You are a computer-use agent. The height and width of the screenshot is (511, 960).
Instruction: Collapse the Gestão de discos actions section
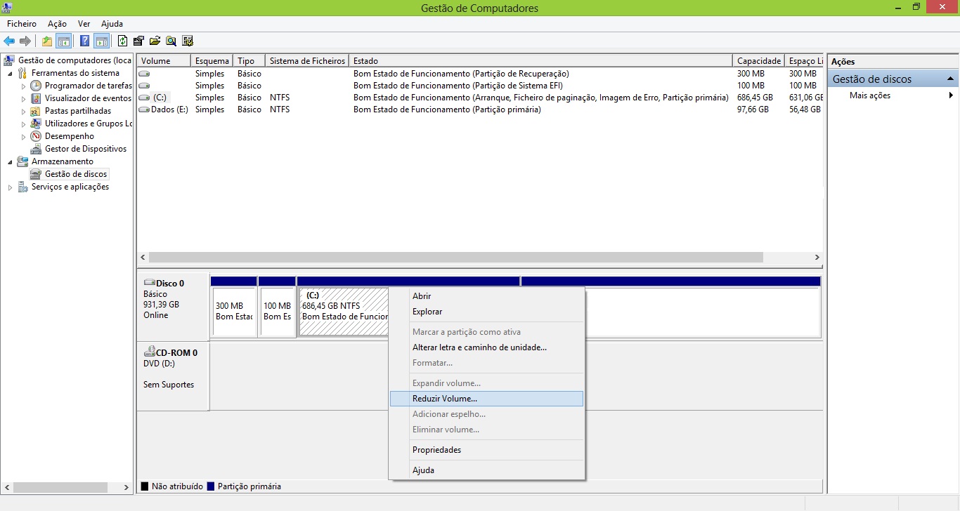click(x=952, y=79)
